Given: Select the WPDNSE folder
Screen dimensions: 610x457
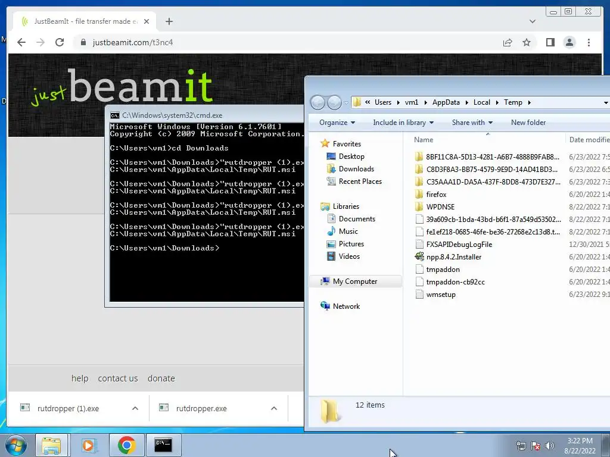Looking at the screenshot, I should pos(440,206).
